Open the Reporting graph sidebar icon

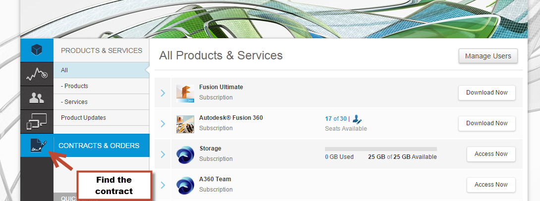pyautogui.click(x=37, y=74)
